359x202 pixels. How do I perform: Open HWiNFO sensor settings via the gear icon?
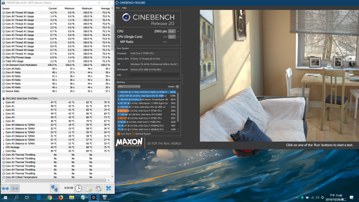98,188
